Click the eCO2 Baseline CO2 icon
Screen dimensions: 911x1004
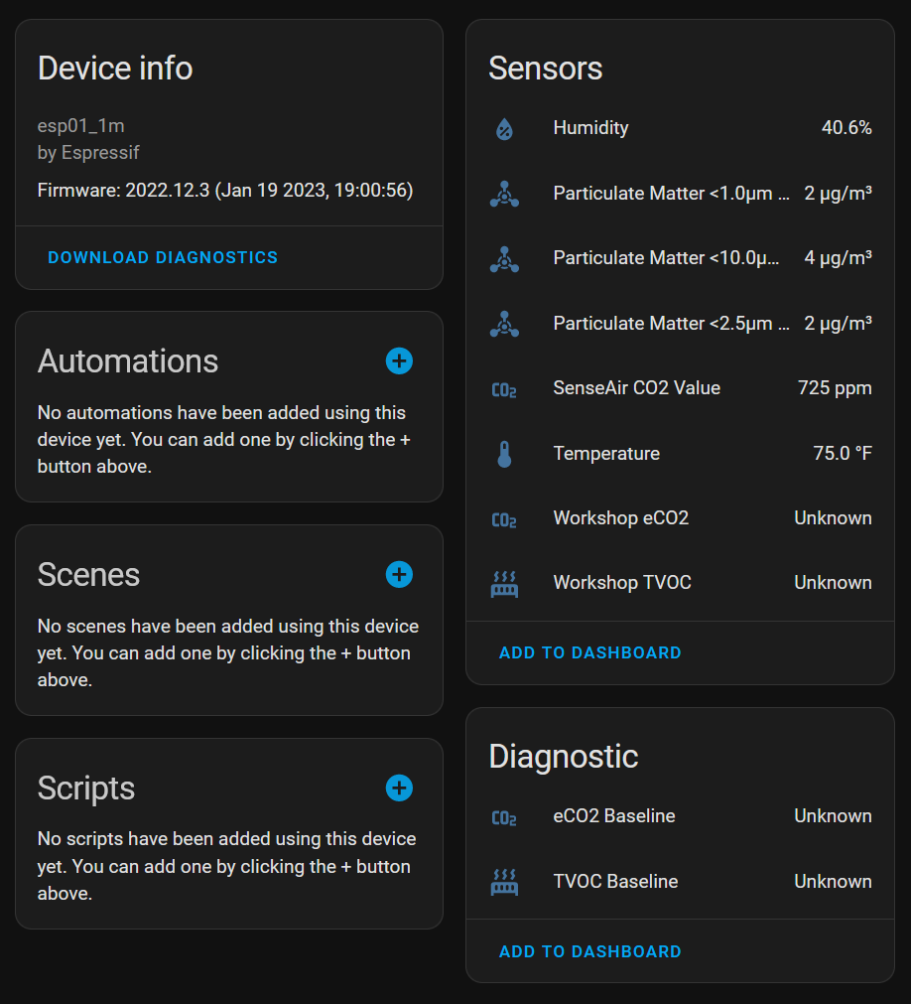[504, 817]
